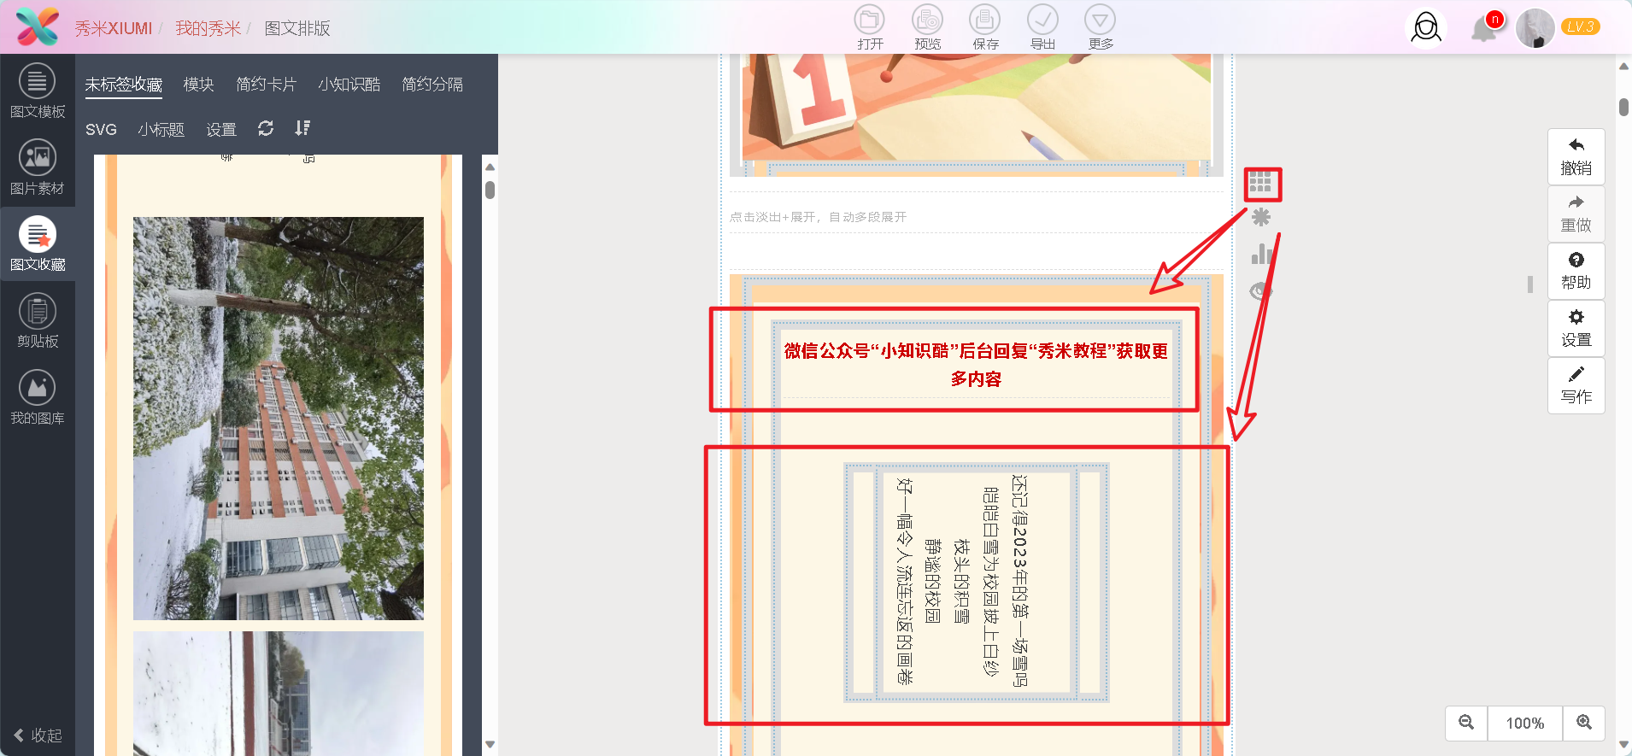Click favorites panel scroll up arrow
This screenshot has width=1632, height=756.
490,167
